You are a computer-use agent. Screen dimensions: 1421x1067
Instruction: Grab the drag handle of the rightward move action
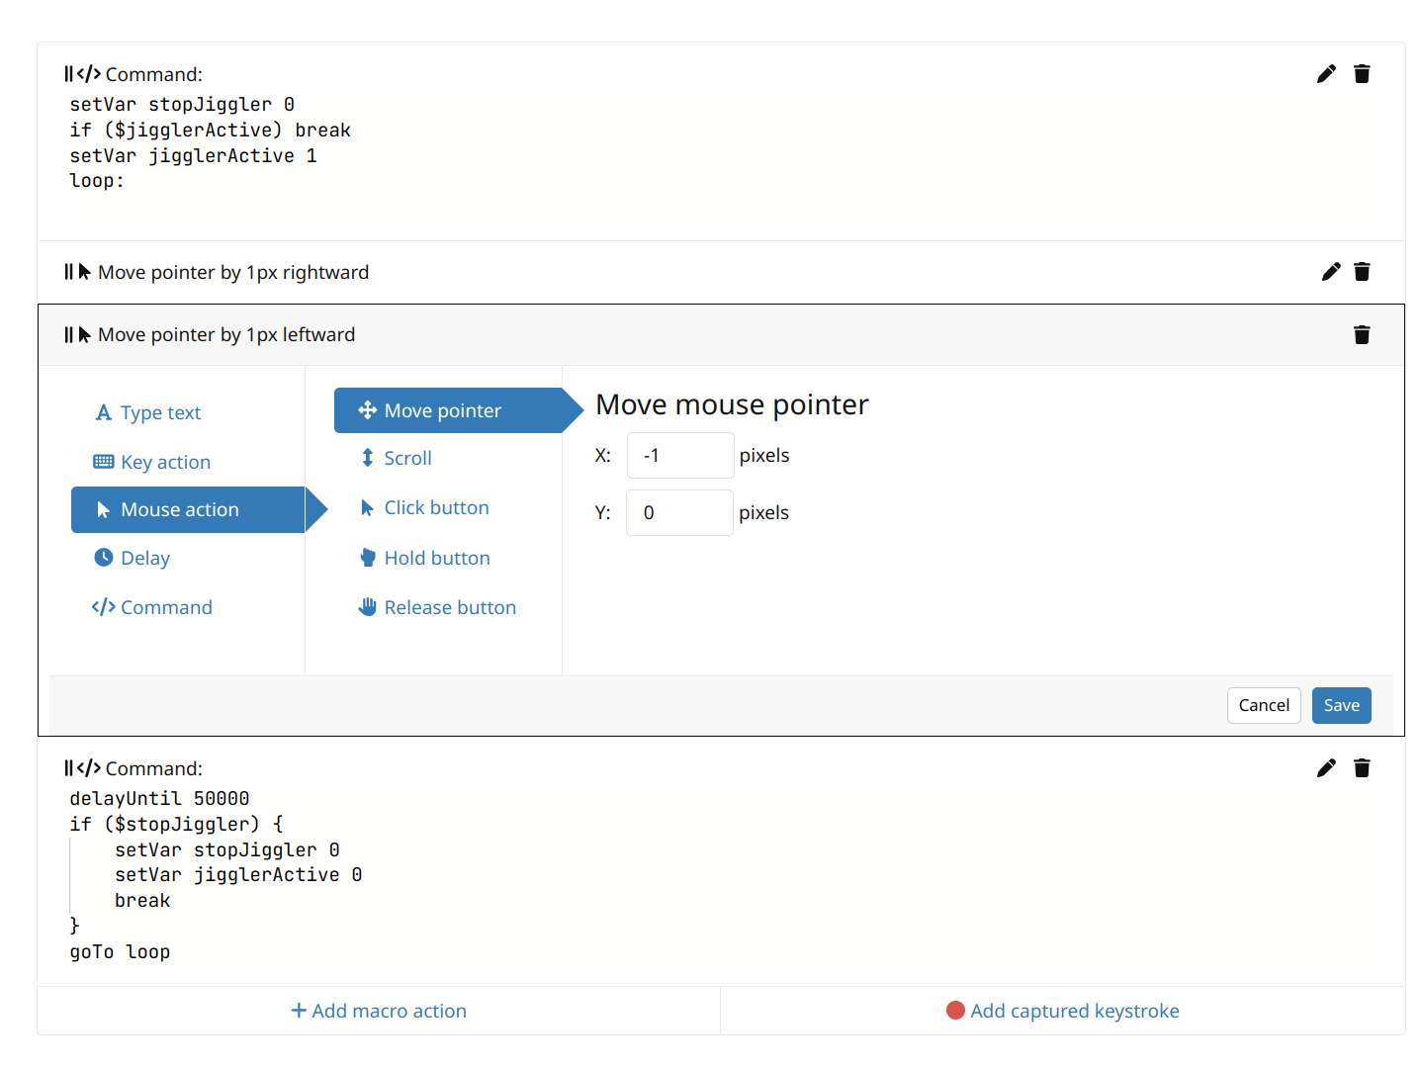coord(68,272)
